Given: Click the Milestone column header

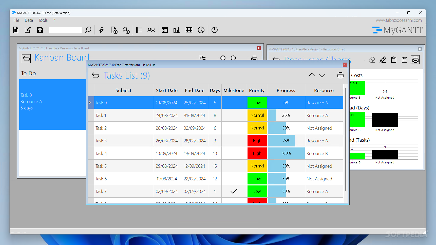Looking at the screenshot, I should [234, 90].
